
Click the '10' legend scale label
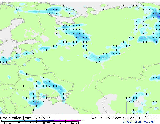pos(32,123)
